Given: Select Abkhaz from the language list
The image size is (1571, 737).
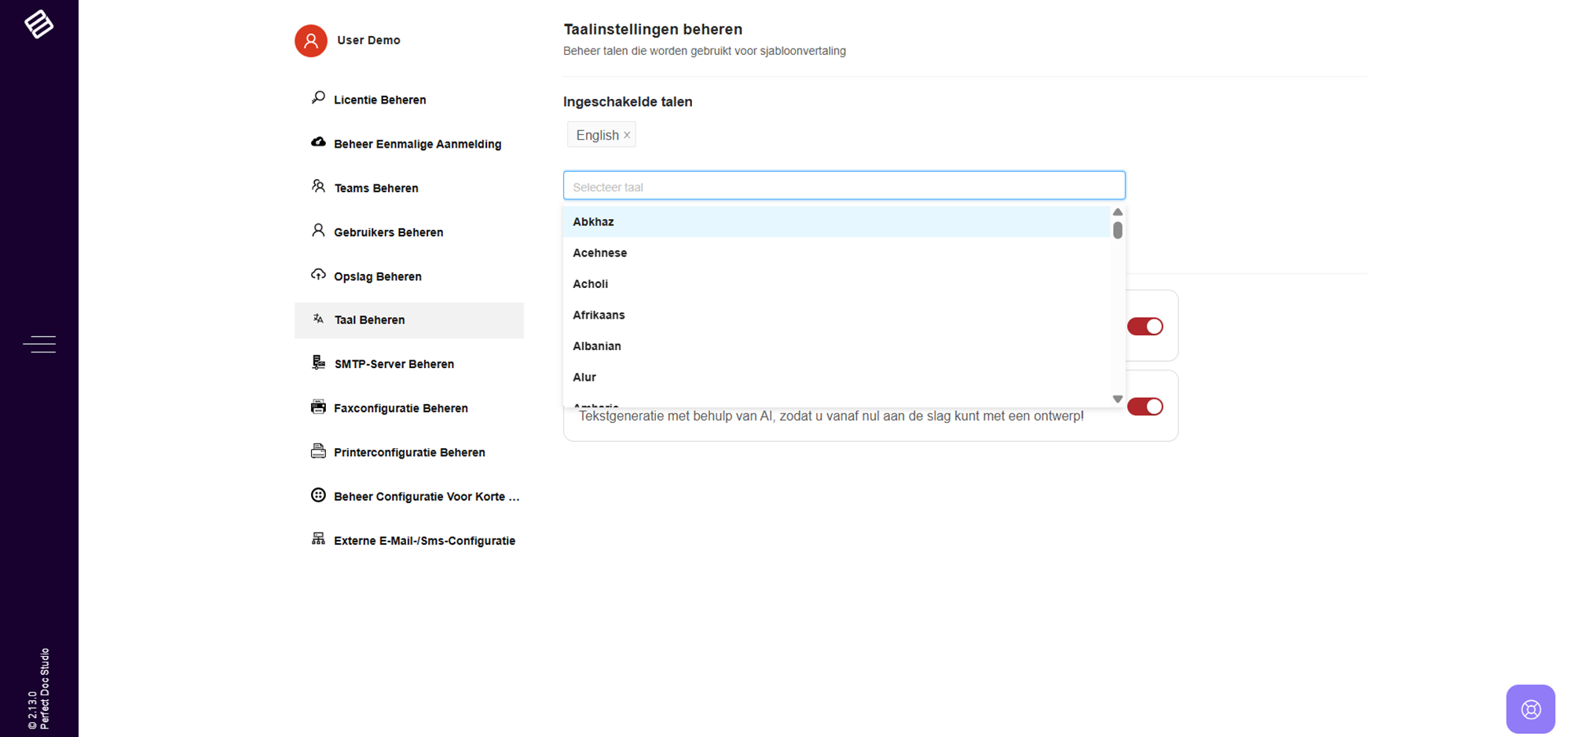Looking at the screenshot, I should (x=593, y=222).
